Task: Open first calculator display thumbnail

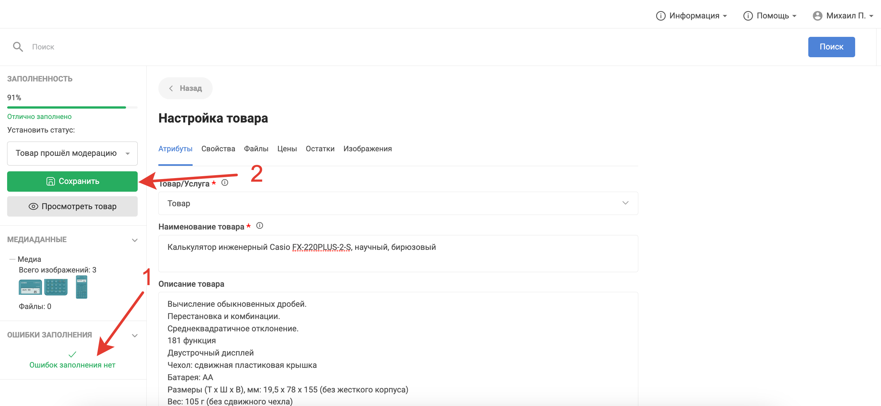Action: pyautogui.click(x=30, y=287)
